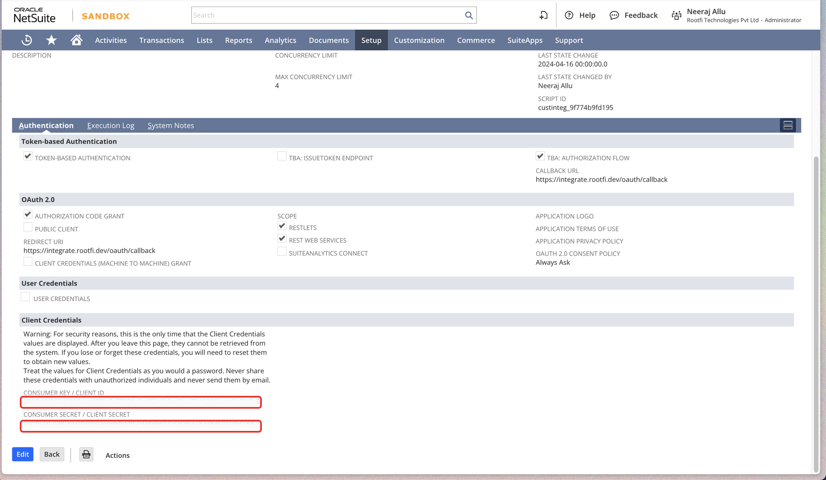Enable the TBA: ISSUETOKEN ENDPOINT checkbox
Viewport: 826px width, 480px height.
282,156
